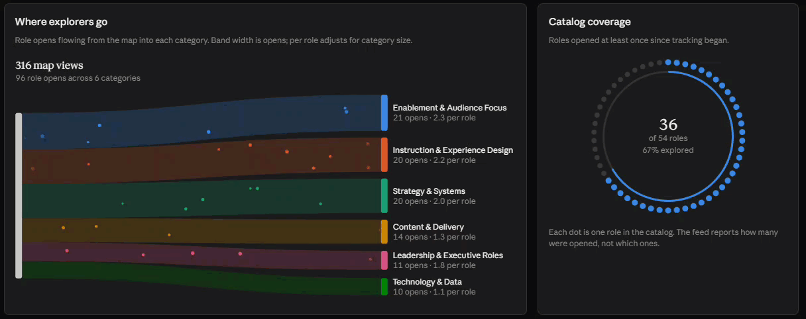
Task: Click the '14 opens · 1.3 per role' stat
Action: click(434, 237)
